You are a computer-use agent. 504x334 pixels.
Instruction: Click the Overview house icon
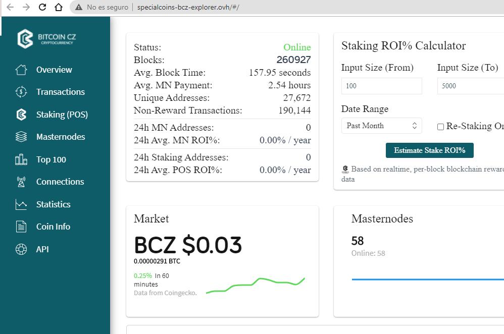click(21, 70)
